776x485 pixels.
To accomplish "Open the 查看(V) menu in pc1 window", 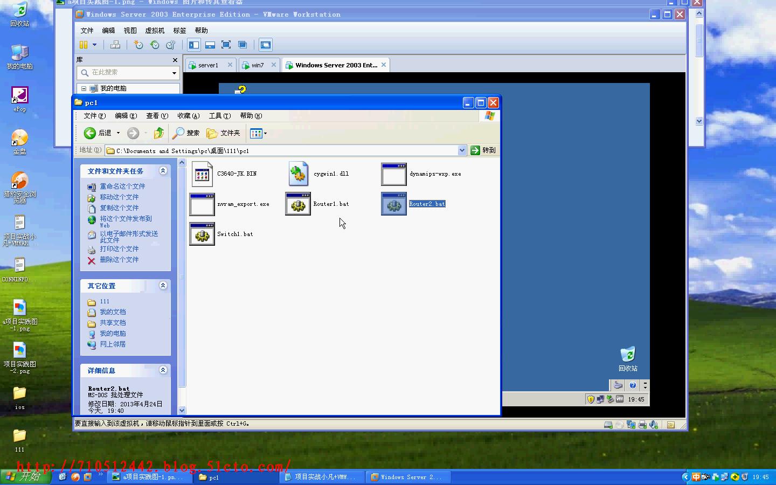I will pyautogui.click(x=157, y=116).
